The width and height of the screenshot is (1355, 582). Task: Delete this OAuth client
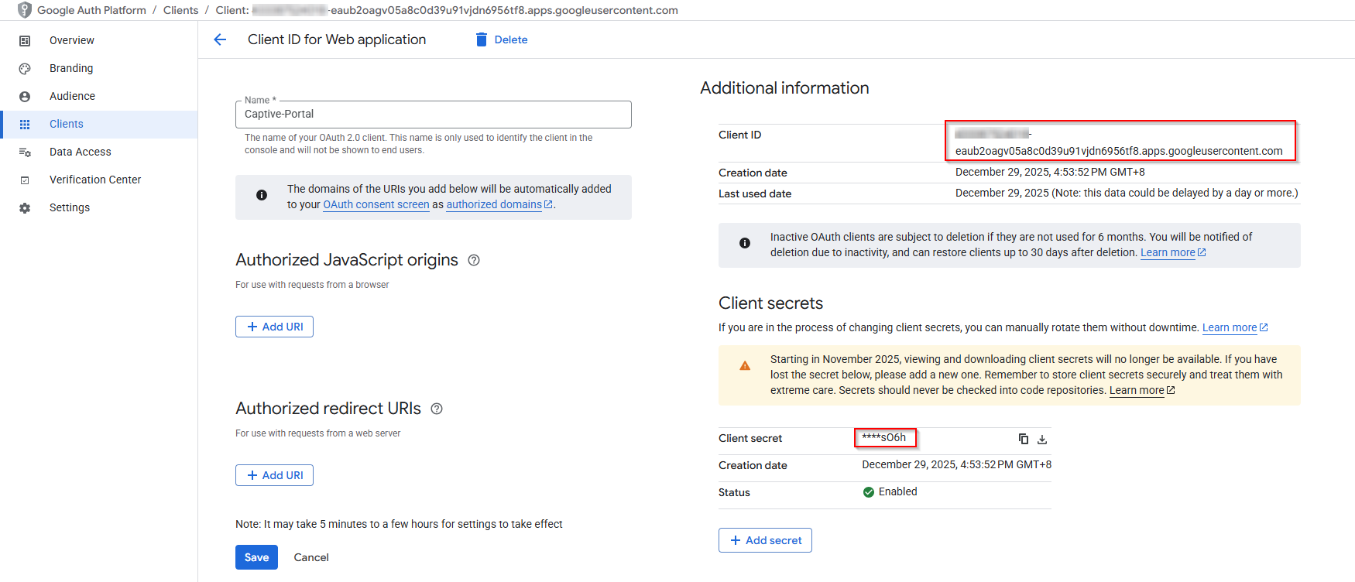pyautogui.click(x=502, y=39)
